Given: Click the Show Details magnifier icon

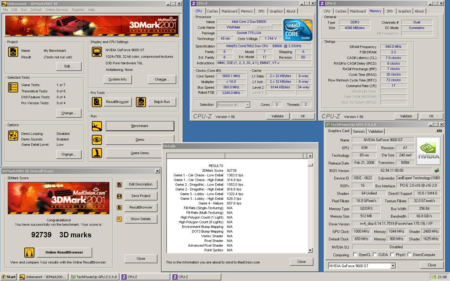Looking at the screenshot, I should (119, 219).
